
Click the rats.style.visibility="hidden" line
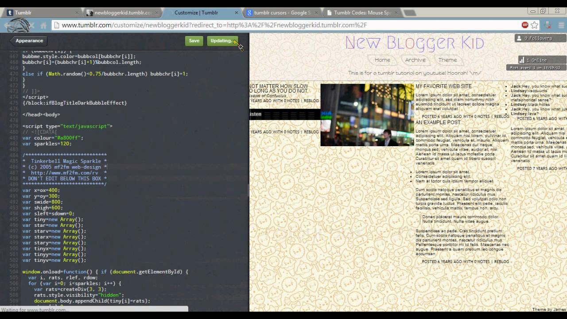coord(79,295)
